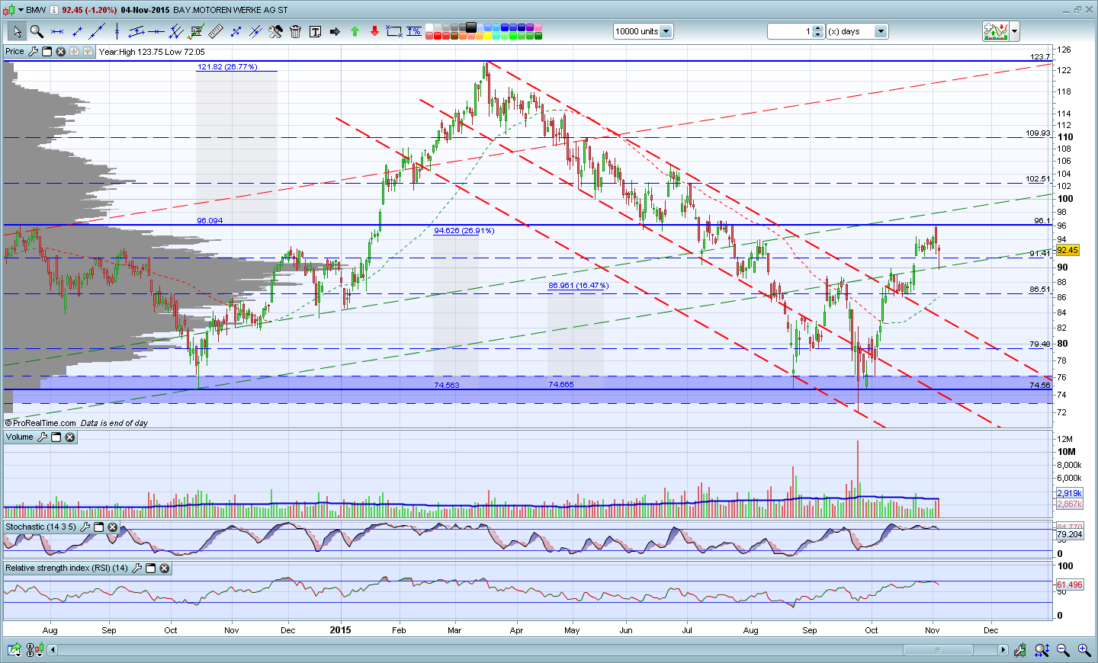Select the rectangle drawing tool
1098x663 pixels.
pyautogui.click(x=394, y=31)
